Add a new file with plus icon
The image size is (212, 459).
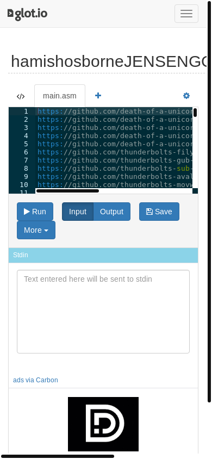coord(98,95)
